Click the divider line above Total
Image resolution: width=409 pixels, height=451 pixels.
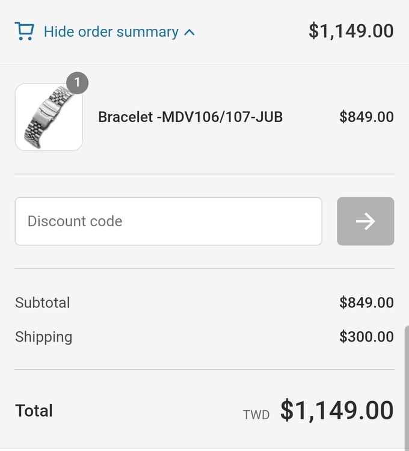click(x=204, y=369)
